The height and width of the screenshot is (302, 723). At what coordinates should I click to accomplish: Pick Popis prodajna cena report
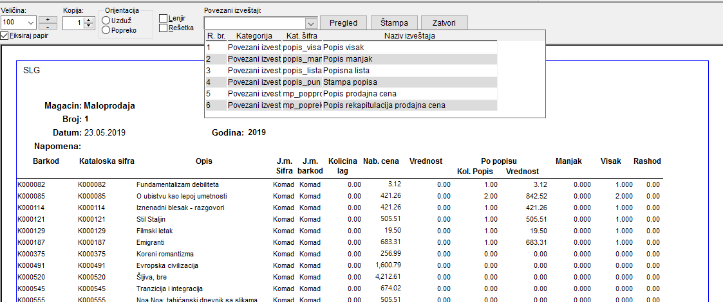point(350,94)
